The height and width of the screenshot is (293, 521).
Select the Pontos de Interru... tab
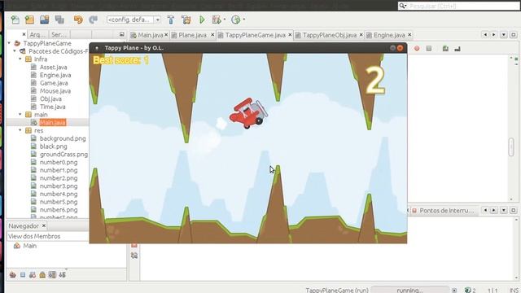(x=443, y=211)
